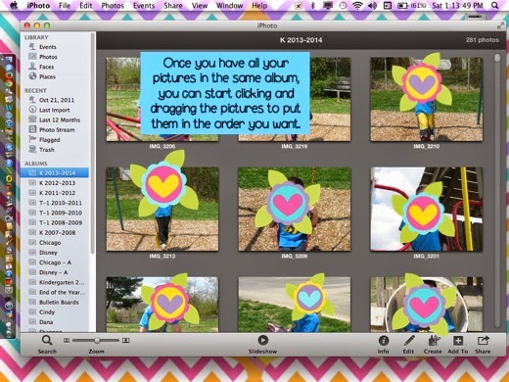Click the Time Machine icon in the menu bar

click(343, 6)
